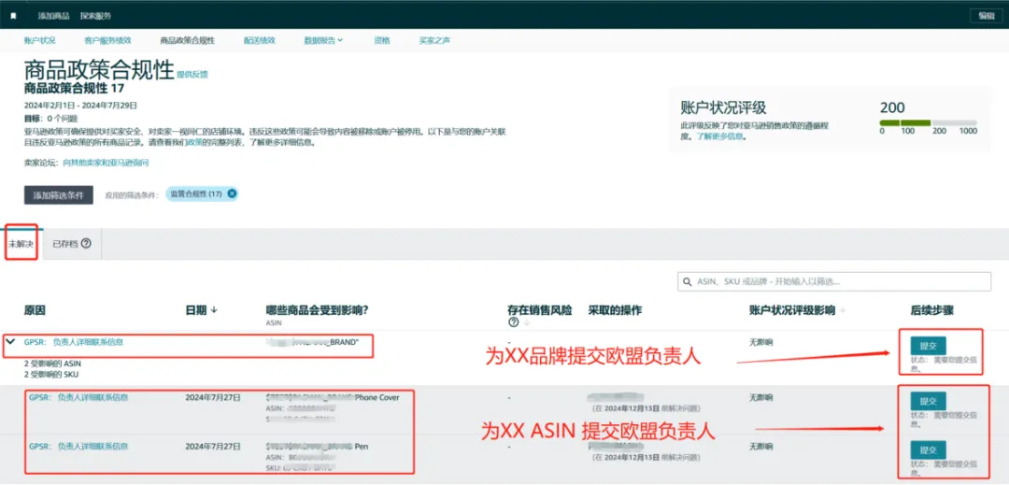This screenshot has width=1009, height=485.
Task: Click the 编辑 button at top right
Action: click(987, 16)
